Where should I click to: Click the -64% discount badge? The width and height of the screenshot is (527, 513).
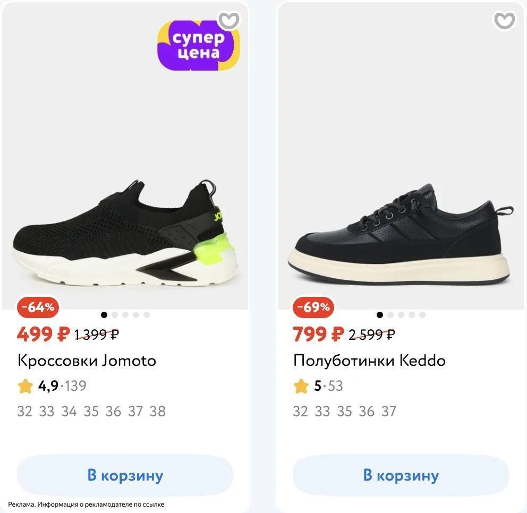pyautogui.click(x=38, y=307)
